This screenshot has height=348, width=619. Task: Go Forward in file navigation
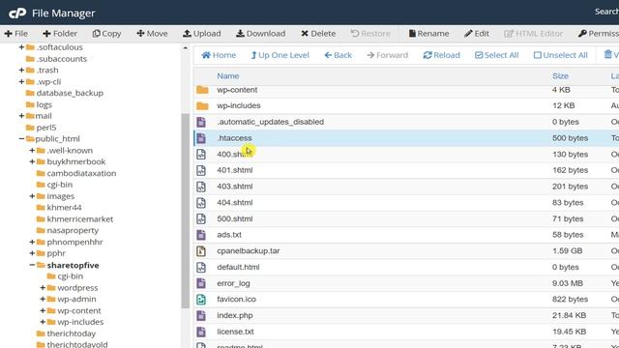pyautogui.click(x=387, y=55)
